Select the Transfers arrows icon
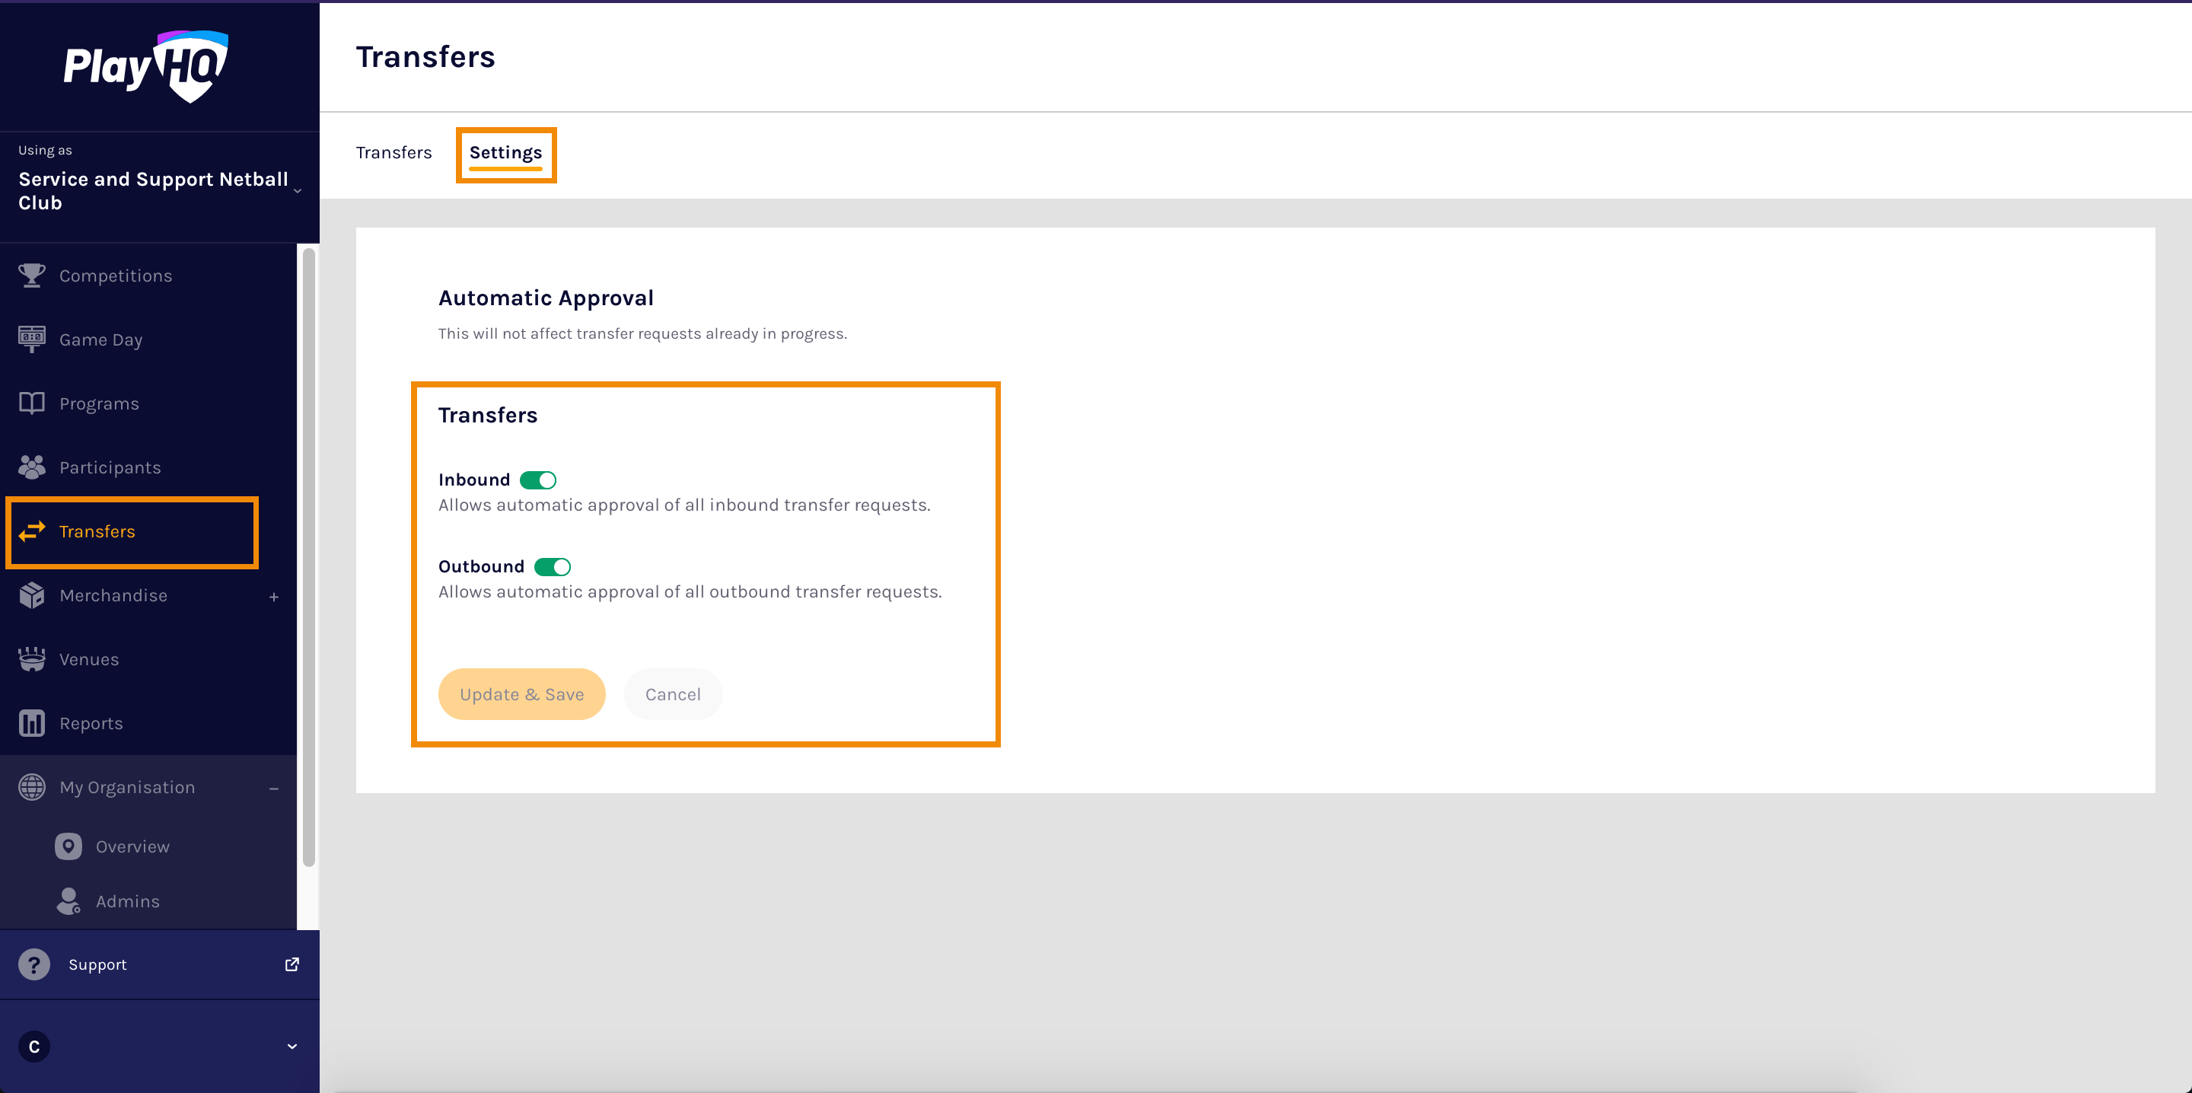The height and width of the screenshot is (1093, 2192). click(31, 531)
